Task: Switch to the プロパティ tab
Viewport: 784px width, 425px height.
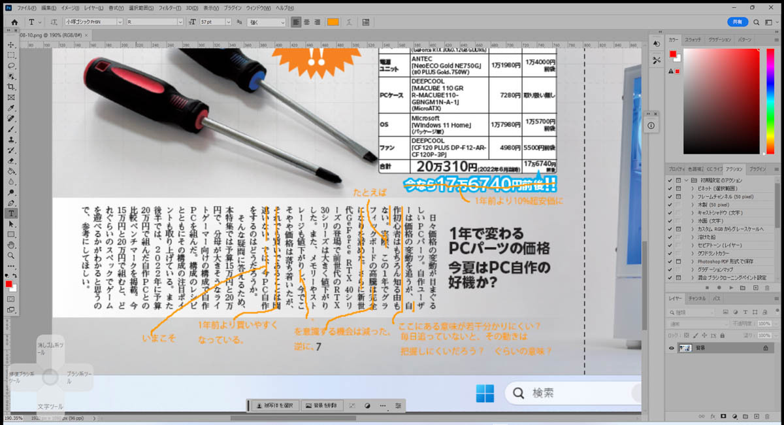Action: 677,169
